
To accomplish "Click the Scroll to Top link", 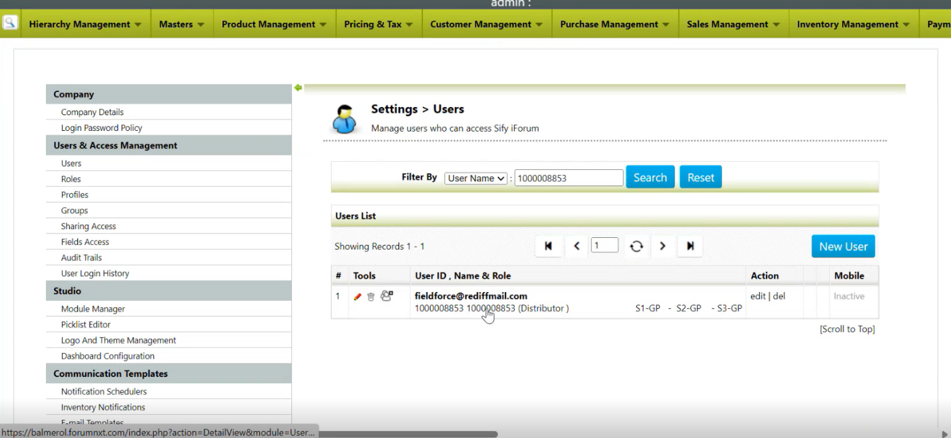I will [847, 329].
